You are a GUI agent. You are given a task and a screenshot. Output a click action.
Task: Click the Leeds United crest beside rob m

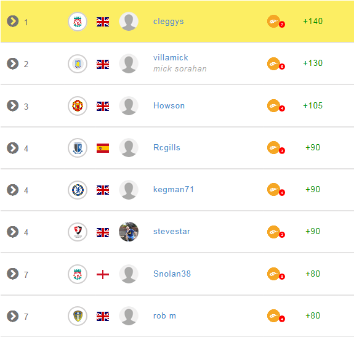pos(78,316)
